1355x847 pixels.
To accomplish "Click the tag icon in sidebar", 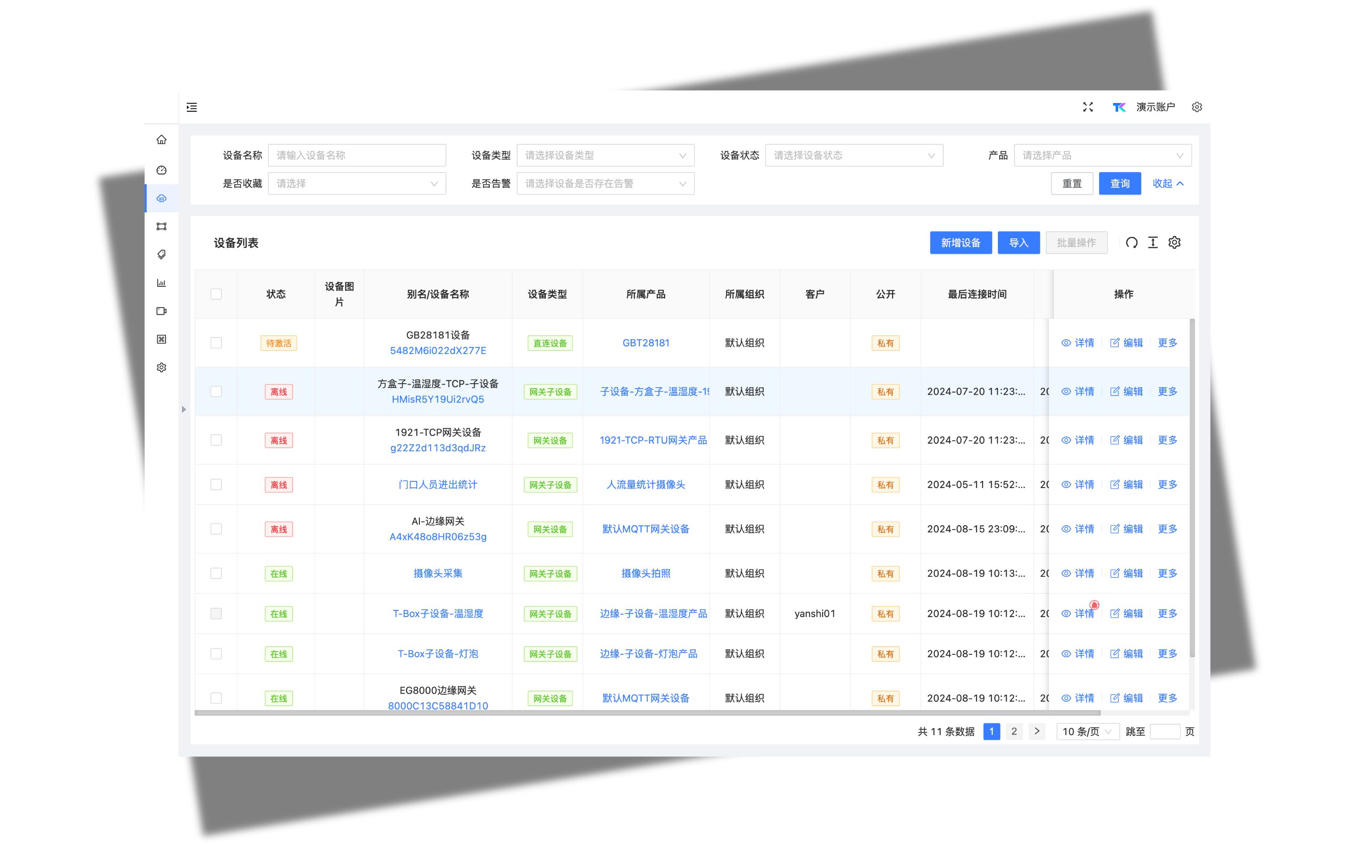I will click(161, 255).
